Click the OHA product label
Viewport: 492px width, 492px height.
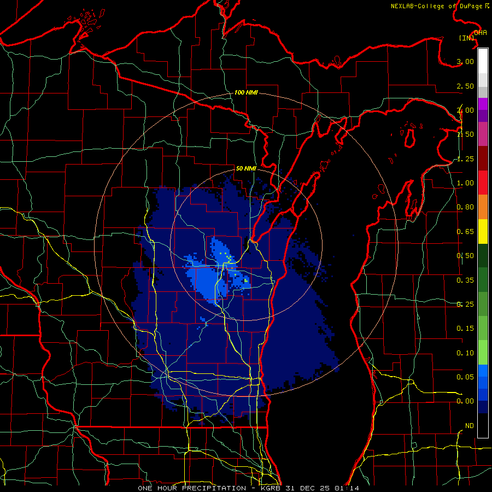click(481, 33)
